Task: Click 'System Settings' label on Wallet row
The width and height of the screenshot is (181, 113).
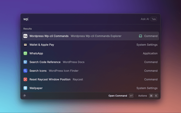Action: coord(147,45)
